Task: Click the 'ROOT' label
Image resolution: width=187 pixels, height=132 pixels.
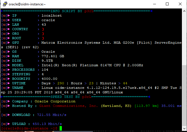Action: 17,38
